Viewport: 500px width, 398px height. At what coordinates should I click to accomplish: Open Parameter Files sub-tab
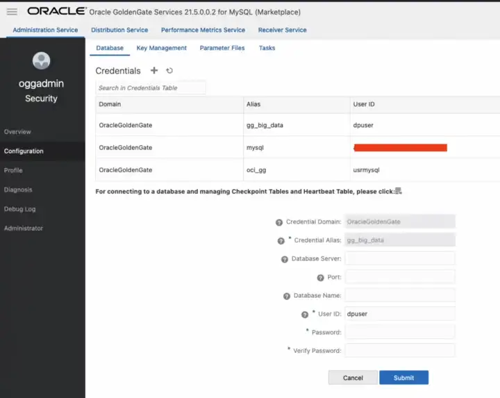coord(222,48)
